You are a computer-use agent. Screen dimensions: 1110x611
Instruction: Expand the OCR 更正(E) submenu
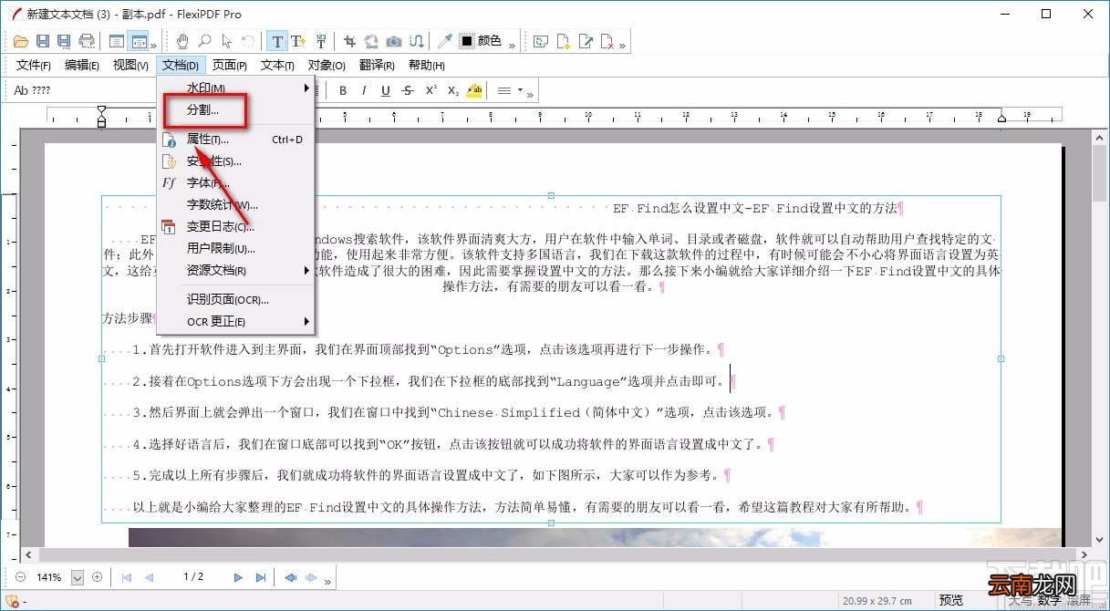point(307,322)
